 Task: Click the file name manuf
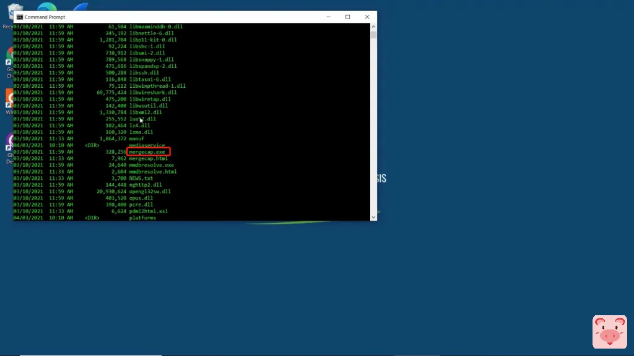(x=137, y=138)
